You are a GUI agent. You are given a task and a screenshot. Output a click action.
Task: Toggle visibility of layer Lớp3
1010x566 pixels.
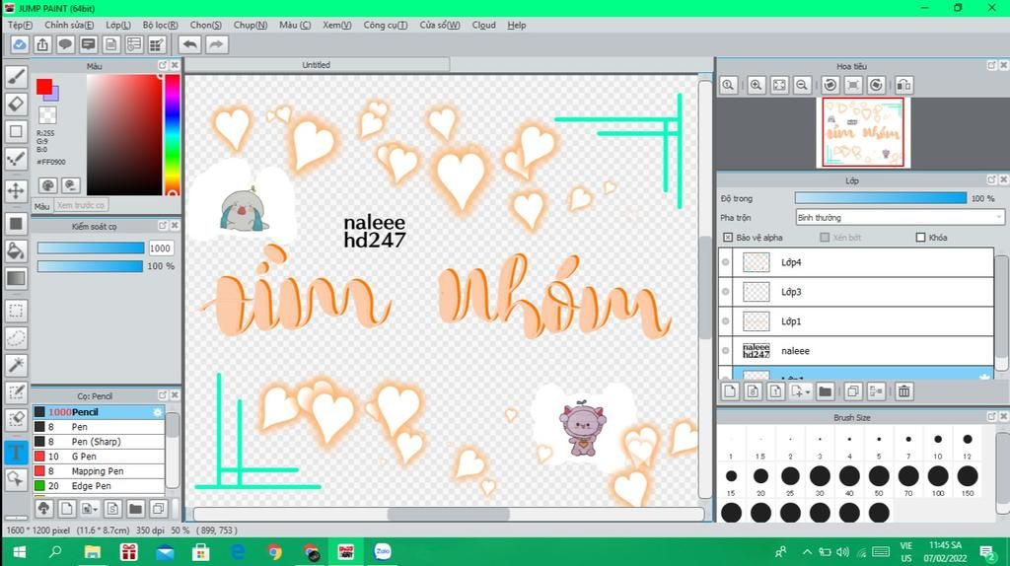click(x=726, y=292)
